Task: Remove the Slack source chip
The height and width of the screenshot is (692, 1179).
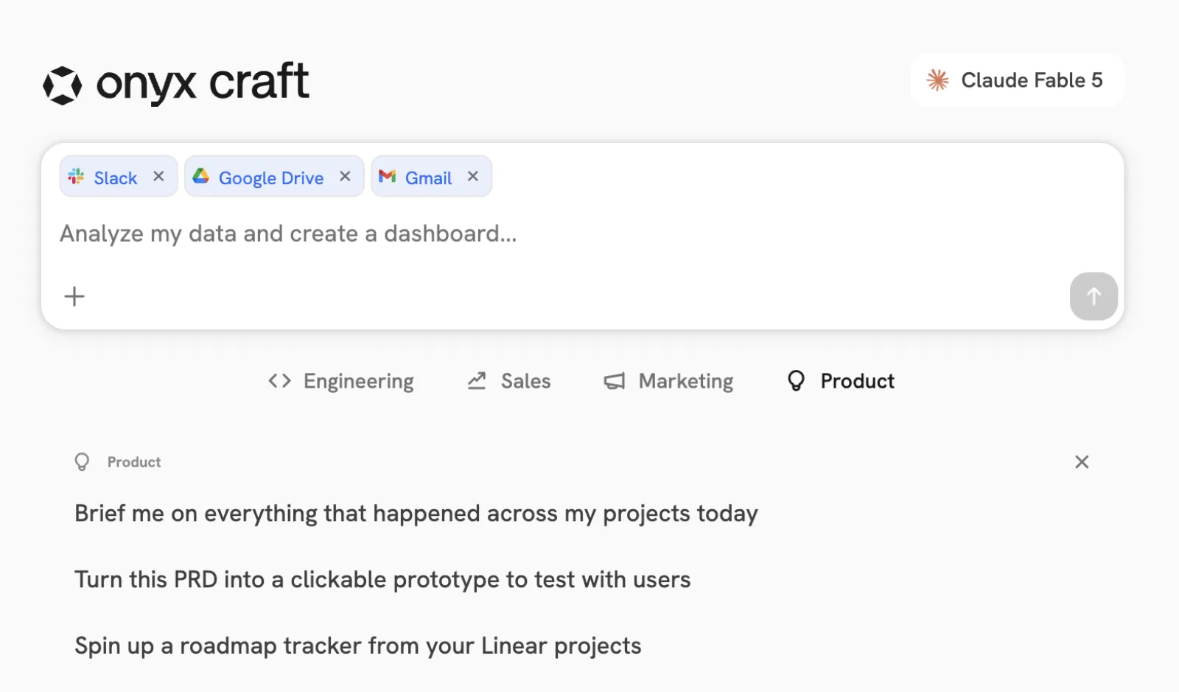Action: [x=158, y=176]
